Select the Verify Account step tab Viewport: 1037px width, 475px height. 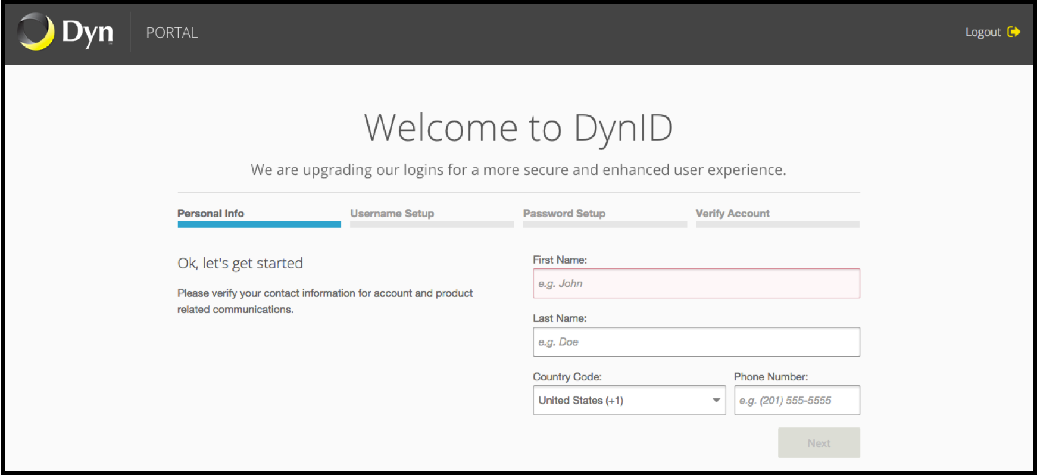[x=777, y=217]
